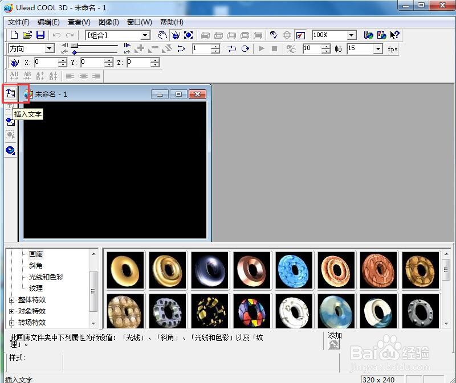Click the Edit Text icon below Insert Text
456x383 pixels.
coord(10,106)
